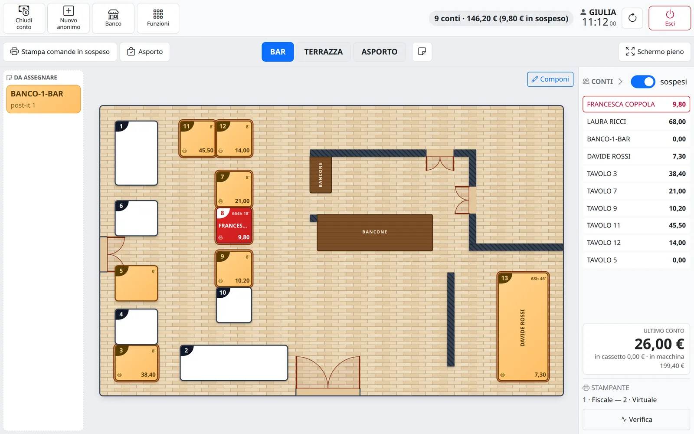Select TAVOLO 11 in the accounts list

636,225
